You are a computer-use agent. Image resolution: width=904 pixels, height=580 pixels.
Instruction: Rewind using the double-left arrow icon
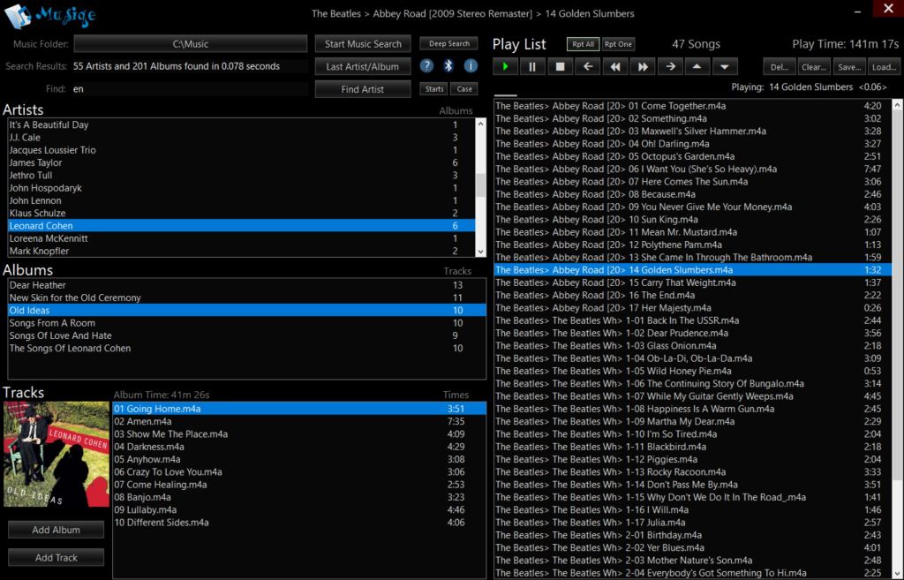point(615,66)
